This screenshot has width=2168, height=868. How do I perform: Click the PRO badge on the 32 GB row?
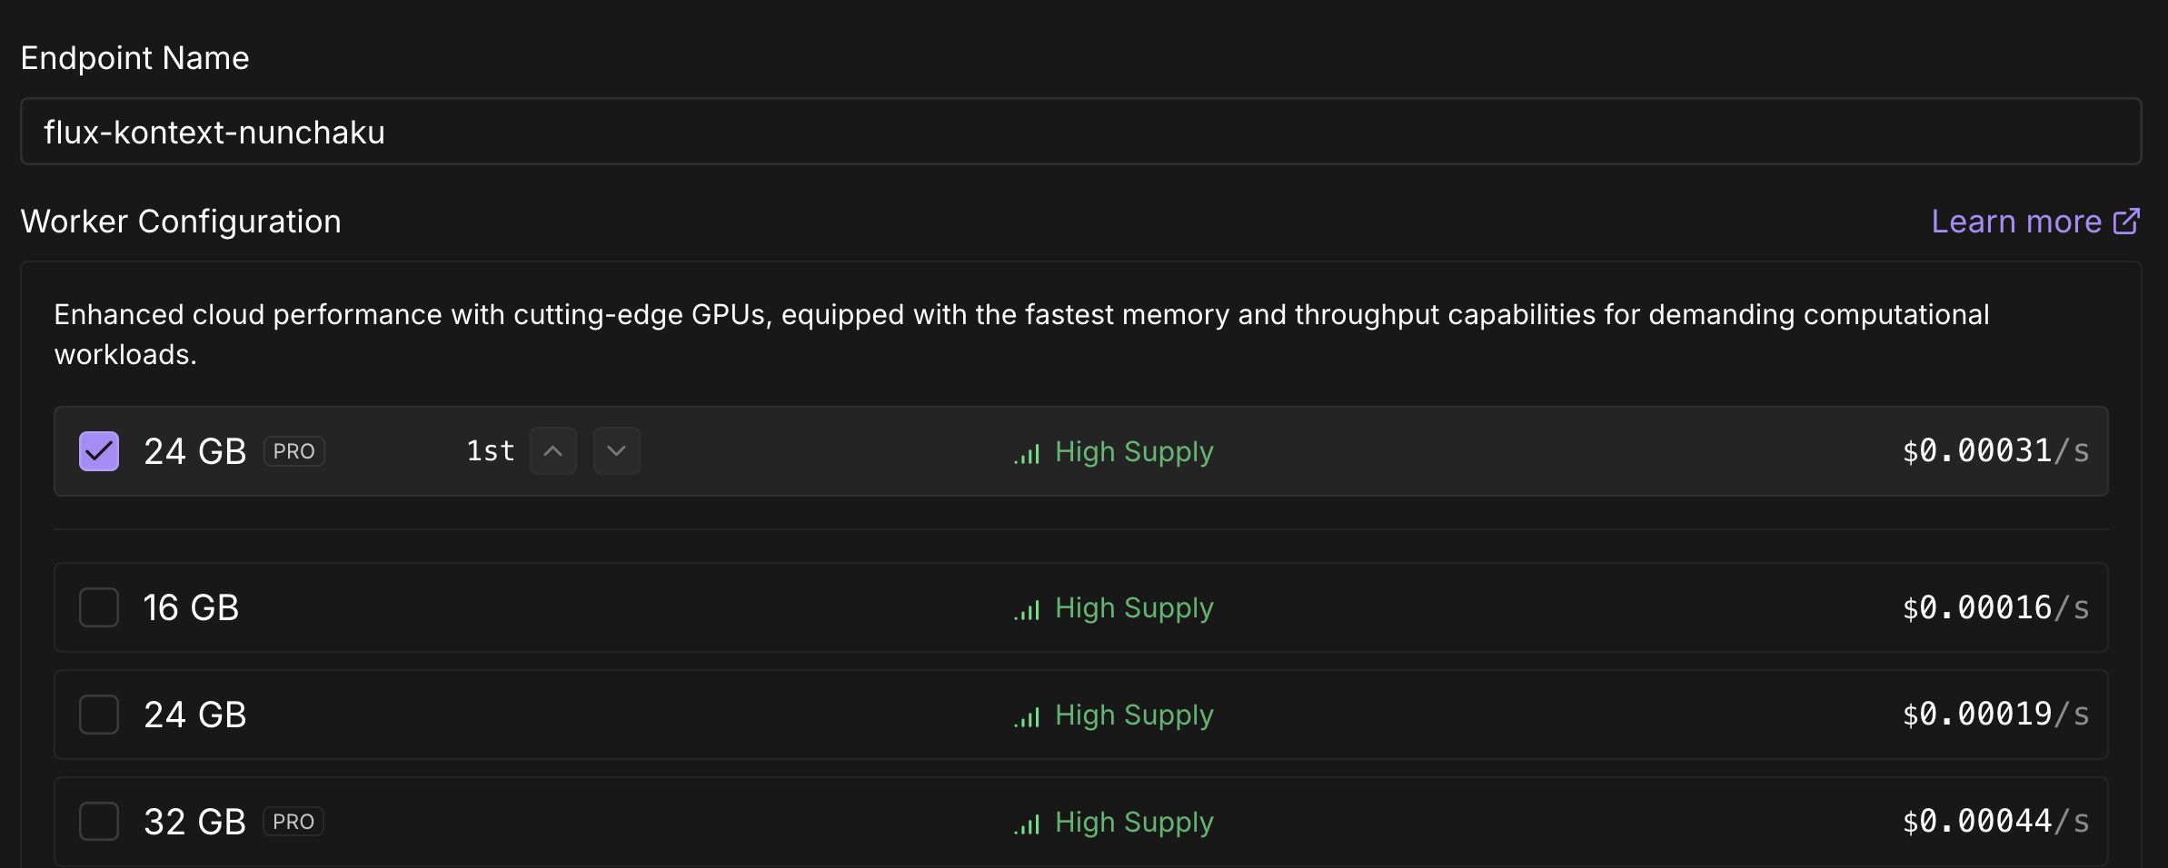(293, 822)
